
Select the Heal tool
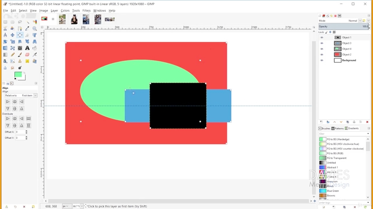27,61
